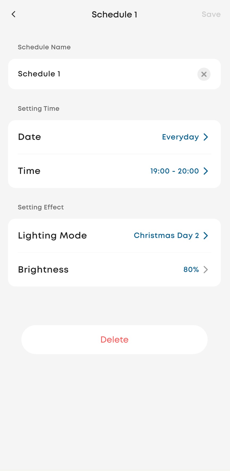Choose the Christmas Day 2 mode value

(166, 235)
